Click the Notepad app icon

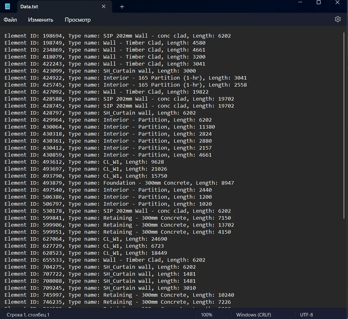pyautogui.click(x=8, y=6)
